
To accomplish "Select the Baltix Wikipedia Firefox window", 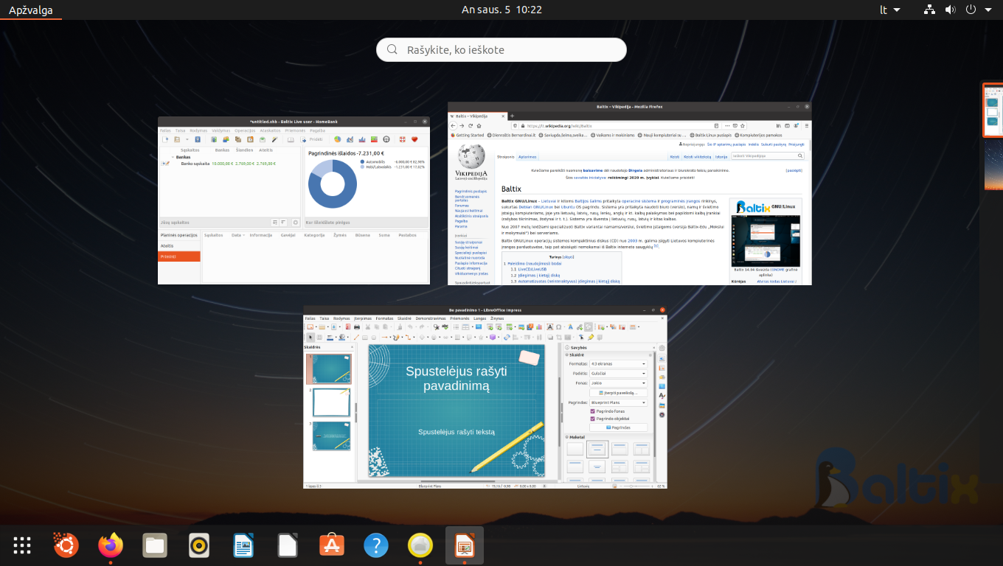I will tap(629, 193).
